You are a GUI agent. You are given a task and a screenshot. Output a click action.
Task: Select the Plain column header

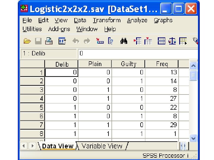tap(95, 64)
